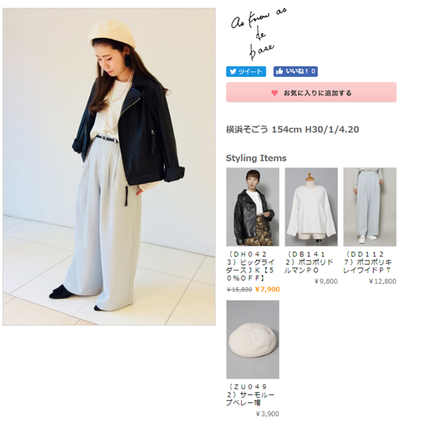Click the large model styling photo

[x=109, y=167]
